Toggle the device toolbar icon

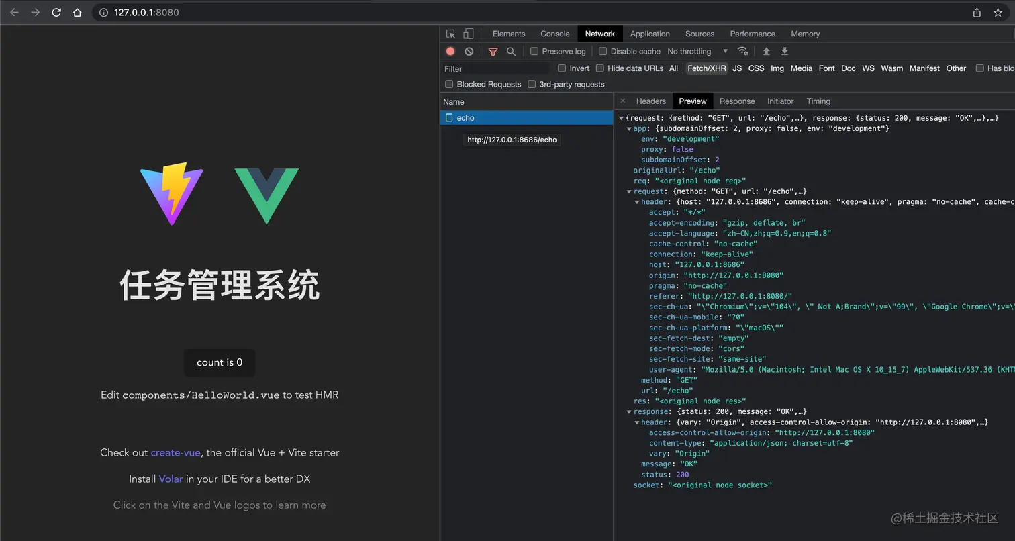click(x=469, y=34)
